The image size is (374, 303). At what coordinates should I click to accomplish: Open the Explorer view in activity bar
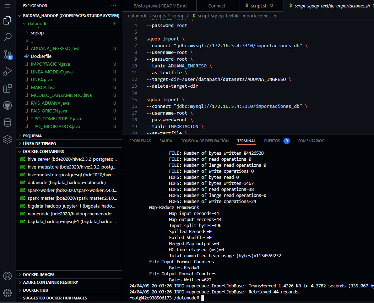[x=7, y=20]
